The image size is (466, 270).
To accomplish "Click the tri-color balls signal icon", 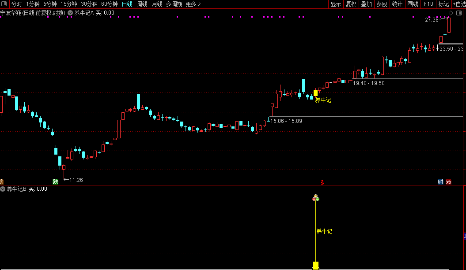I will pos(316,198).
